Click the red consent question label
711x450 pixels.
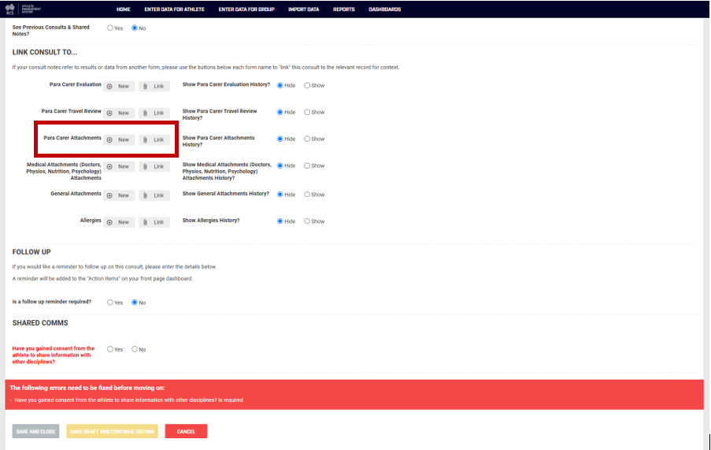tap(54, 355)
